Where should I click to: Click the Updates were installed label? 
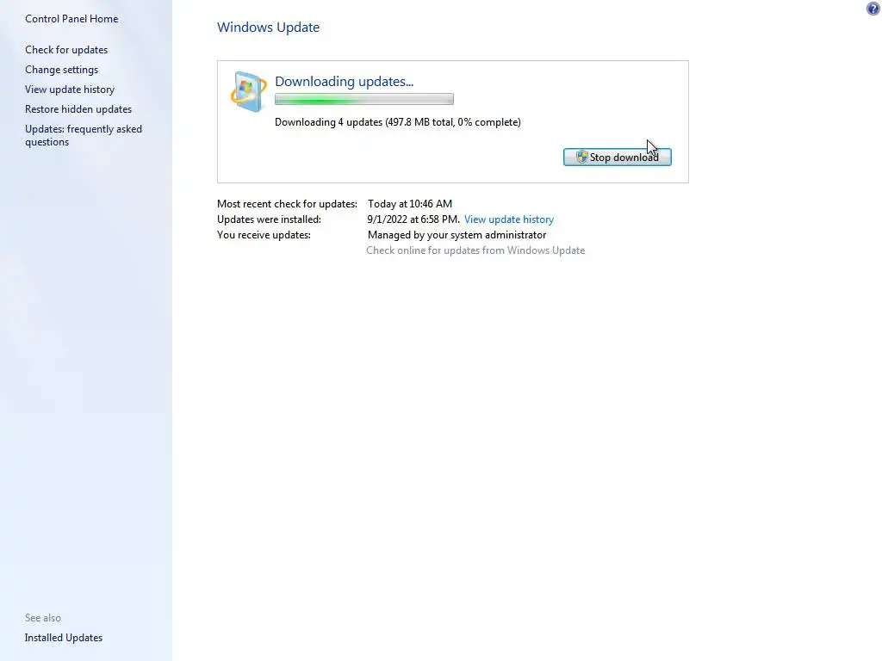tap(269, 219)
